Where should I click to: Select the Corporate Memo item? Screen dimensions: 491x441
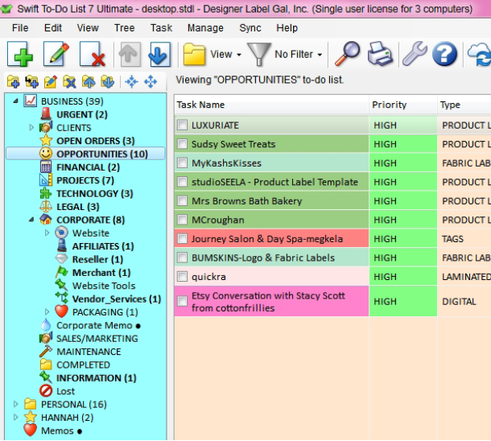click(94, 325)
